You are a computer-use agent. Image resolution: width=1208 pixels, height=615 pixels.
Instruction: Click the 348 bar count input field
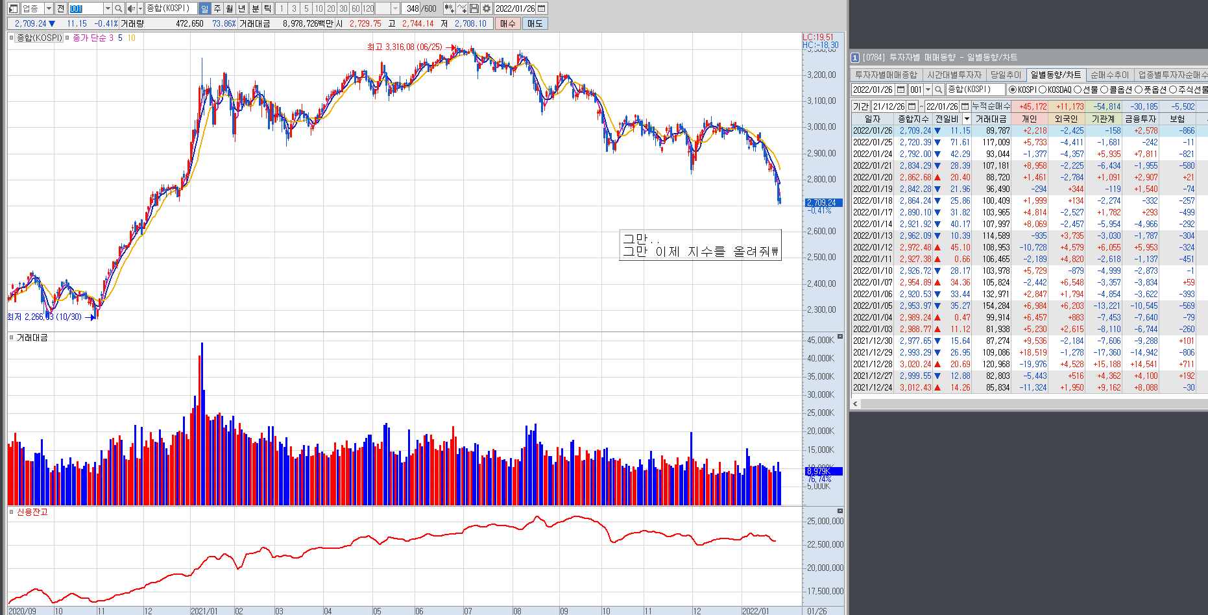(x=411, y=8)
